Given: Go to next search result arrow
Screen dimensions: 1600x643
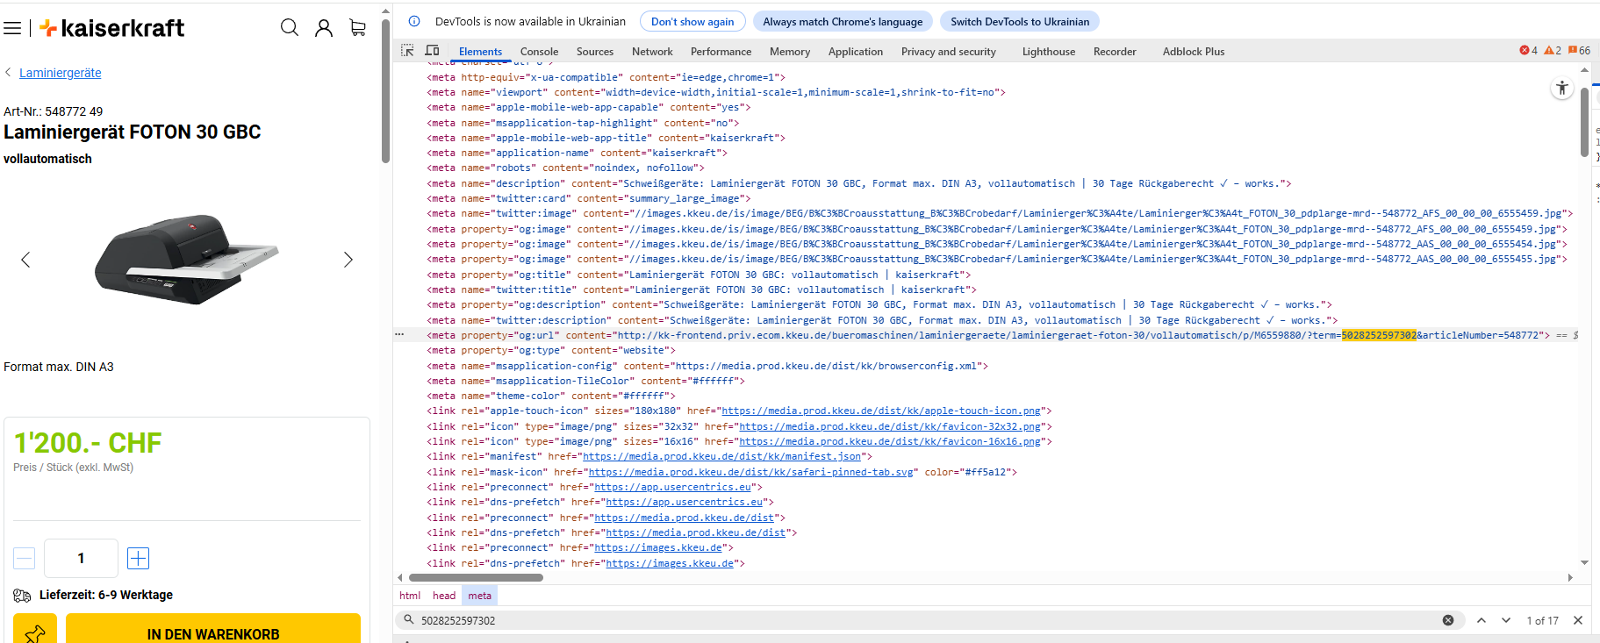Looking at the screenshot, I should pyautogui.click(x=1506, y=620).
